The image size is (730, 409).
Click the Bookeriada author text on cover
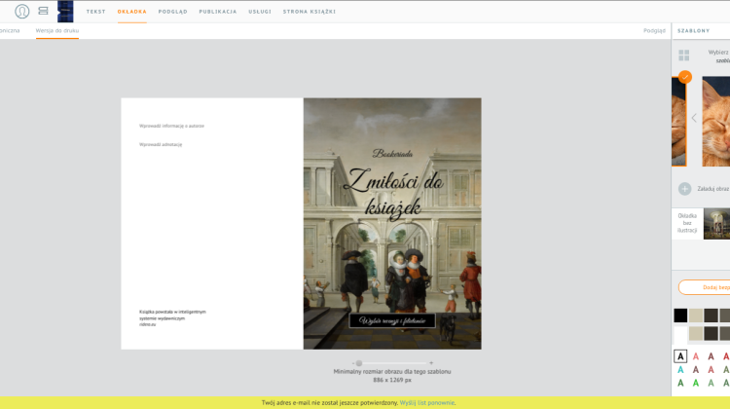tap(392, 153)
